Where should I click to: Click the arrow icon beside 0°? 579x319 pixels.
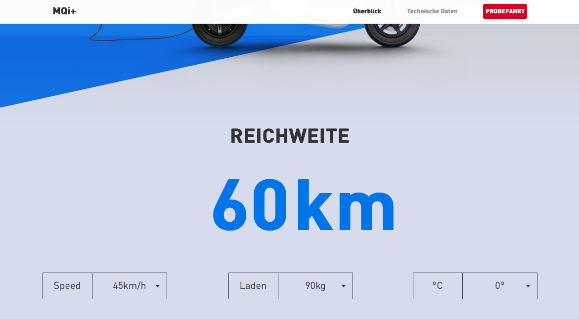pyautogui.click(x=528, y=286)
